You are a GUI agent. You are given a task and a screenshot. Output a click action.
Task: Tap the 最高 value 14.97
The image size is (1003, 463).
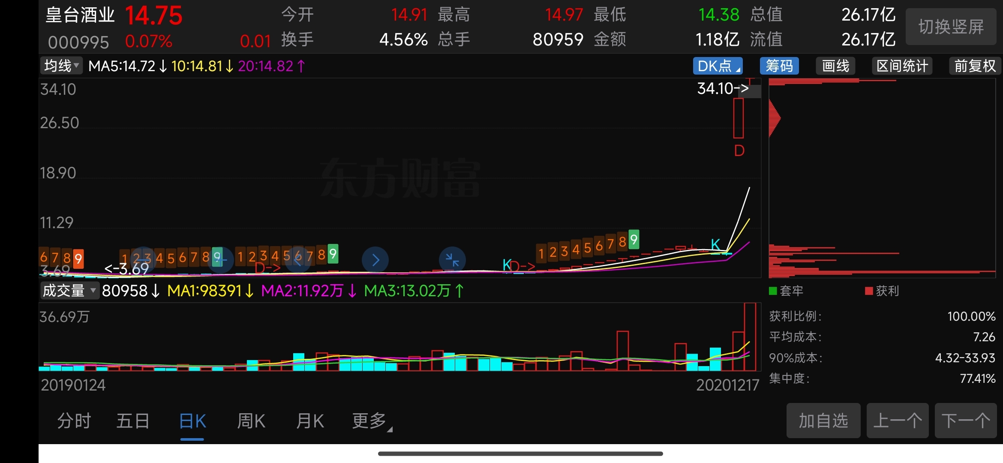564,15
